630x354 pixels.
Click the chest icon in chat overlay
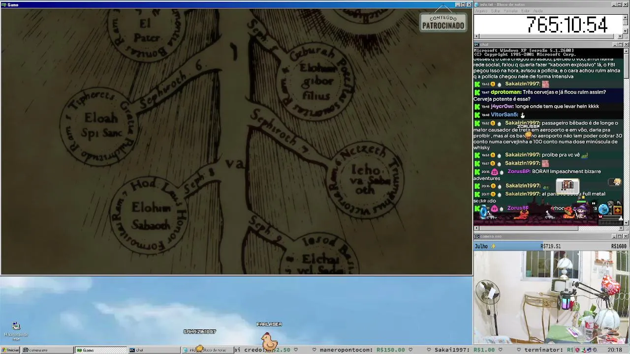[567, 185]
